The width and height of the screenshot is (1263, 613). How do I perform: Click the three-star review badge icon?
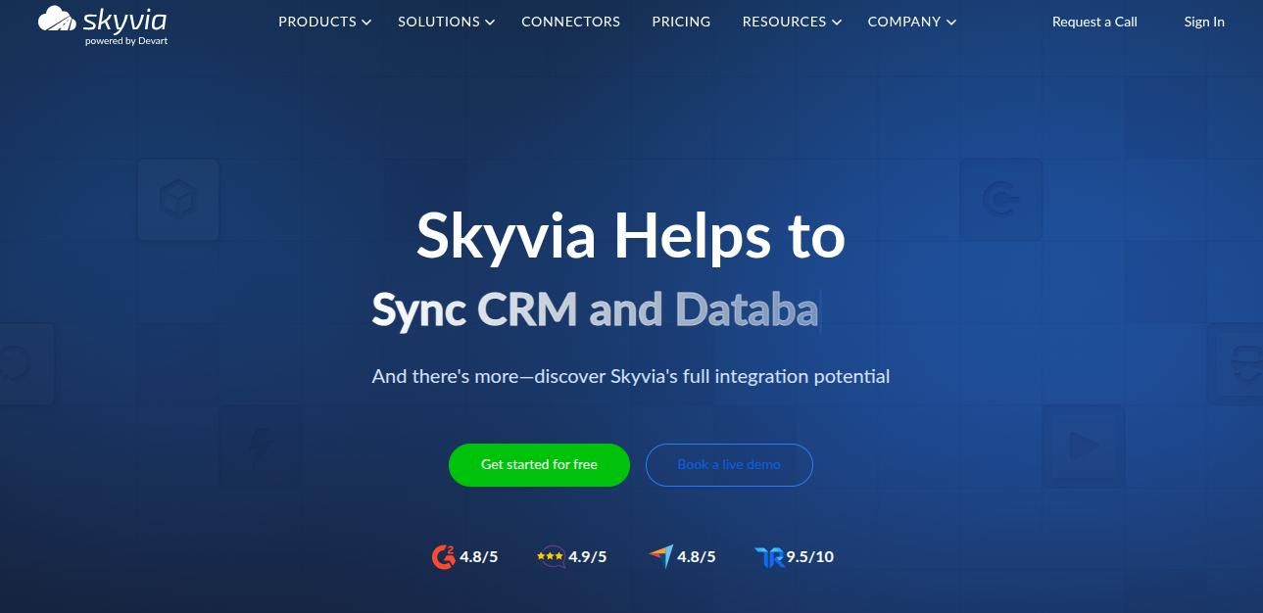[x=551, y=557]
